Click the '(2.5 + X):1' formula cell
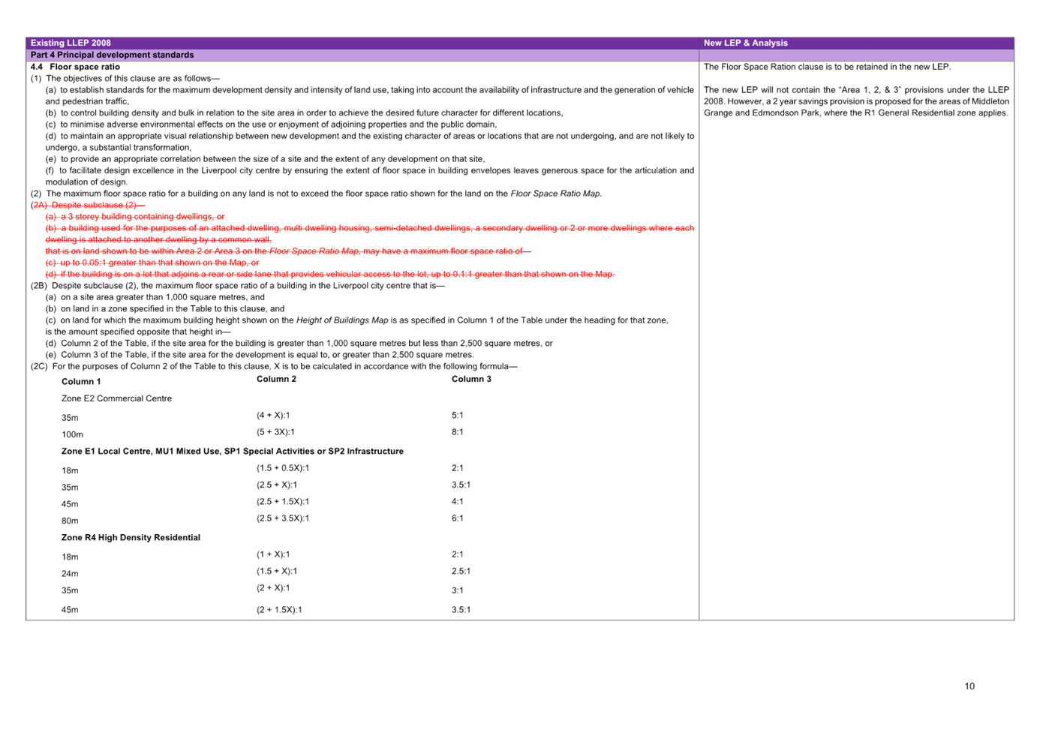 (277, 485)
